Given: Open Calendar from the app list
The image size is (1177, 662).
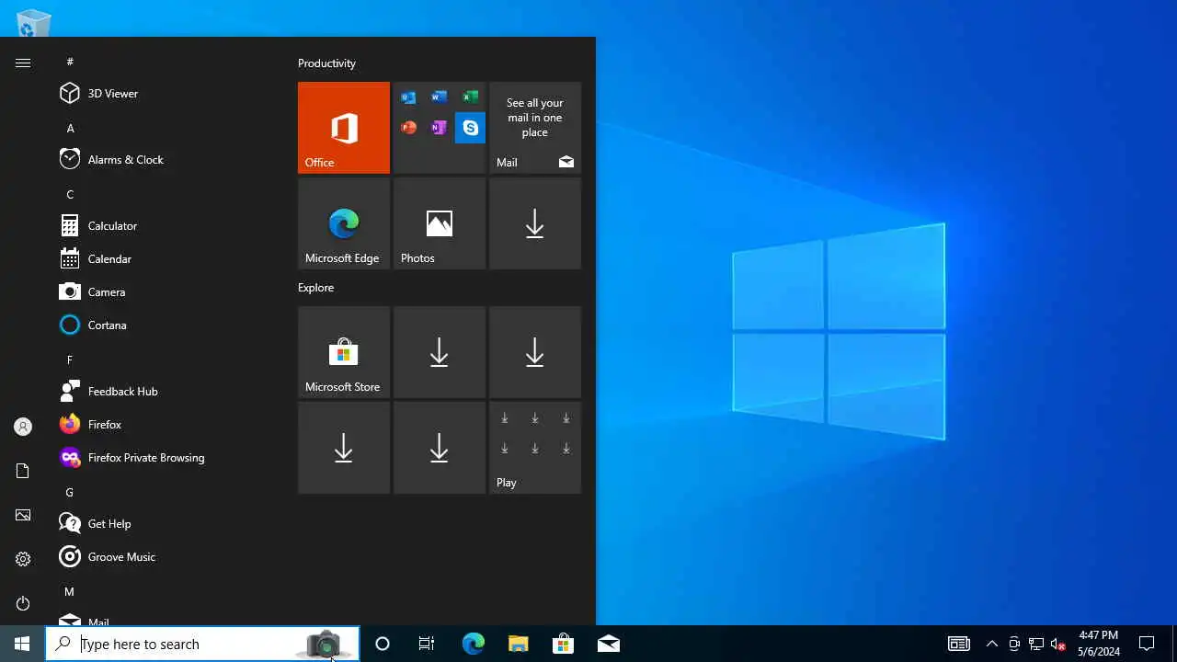Looking at the screenshot, I should coord(167,258).
